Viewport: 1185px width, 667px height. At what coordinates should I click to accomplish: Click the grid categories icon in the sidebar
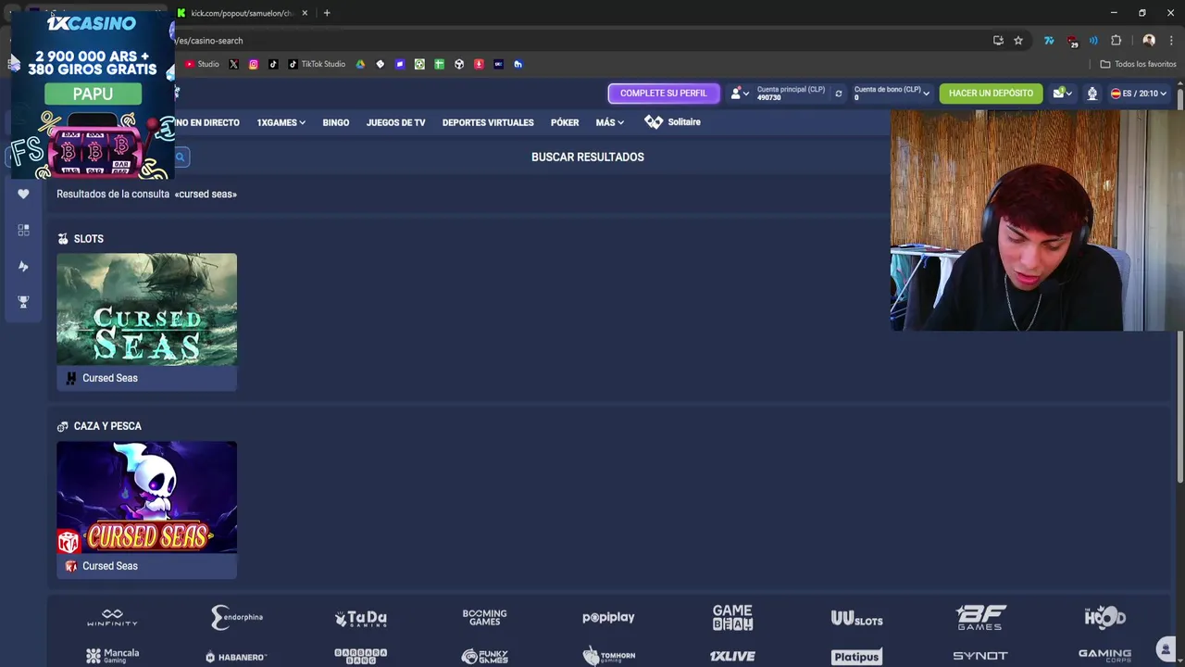23,230
